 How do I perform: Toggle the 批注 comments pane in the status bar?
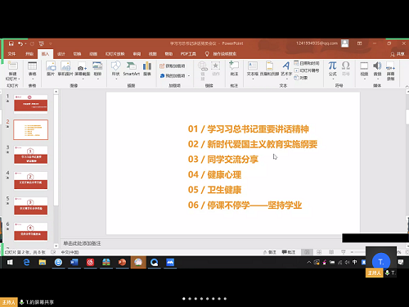(289, 252)
